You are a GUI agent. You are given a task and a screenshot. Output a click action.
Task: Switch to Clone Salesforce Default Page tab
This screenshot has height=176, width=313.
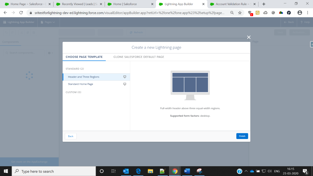[138, 57]
